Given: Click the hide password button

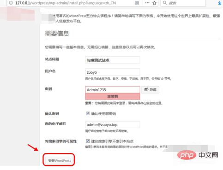Looking at the screenshot, I should pyautogui.click(x=150, y=90).
